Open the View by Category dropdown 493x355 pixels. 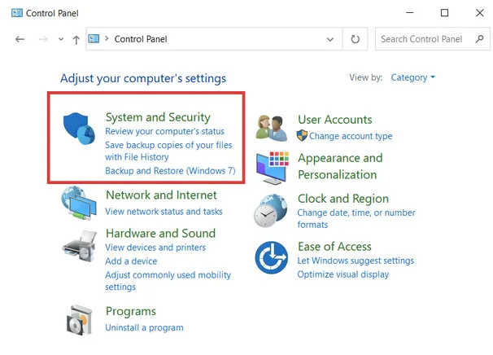click(413, 77)
